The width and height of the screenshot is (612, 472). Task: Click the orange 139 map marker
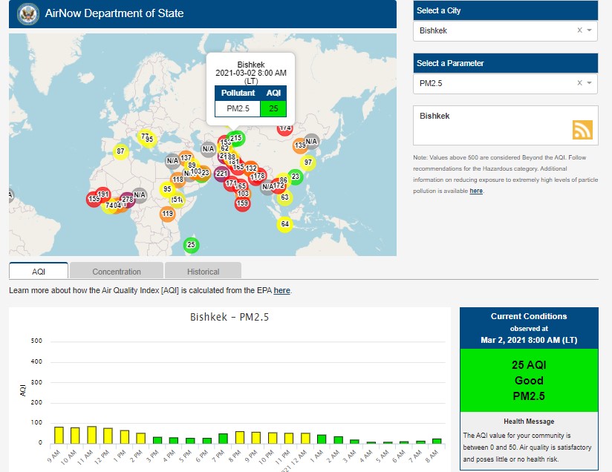[300, 145]
